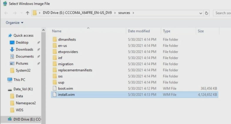Click the Up one level arrow icon
The height and width of the screenshot is (124, 231).
click(x=28, y=13)
